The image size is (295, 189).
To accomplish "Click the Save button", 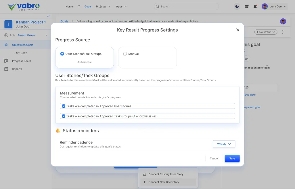I will click(x=232, y=158).
